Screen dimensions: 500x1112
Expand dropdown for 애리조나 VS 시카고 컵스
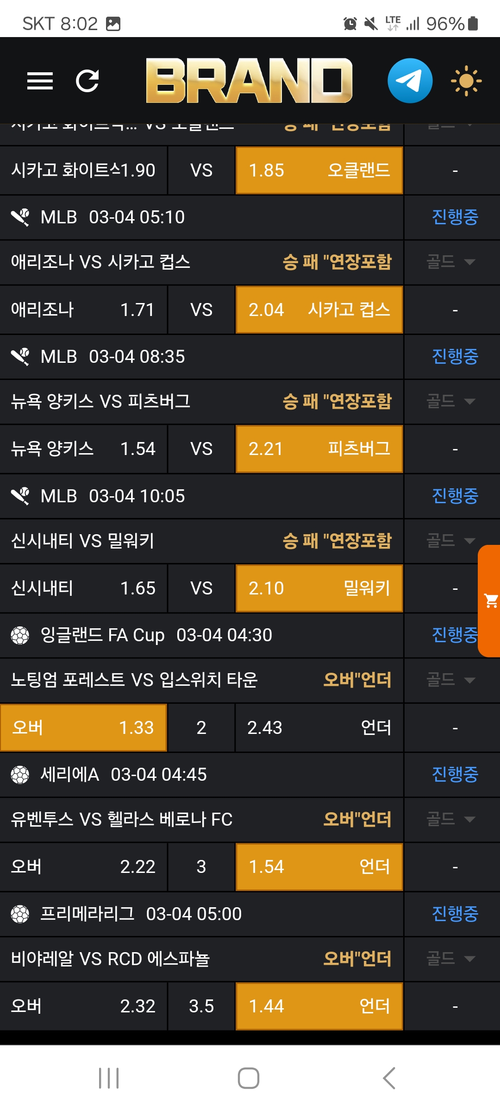click(x=451, y=262)
